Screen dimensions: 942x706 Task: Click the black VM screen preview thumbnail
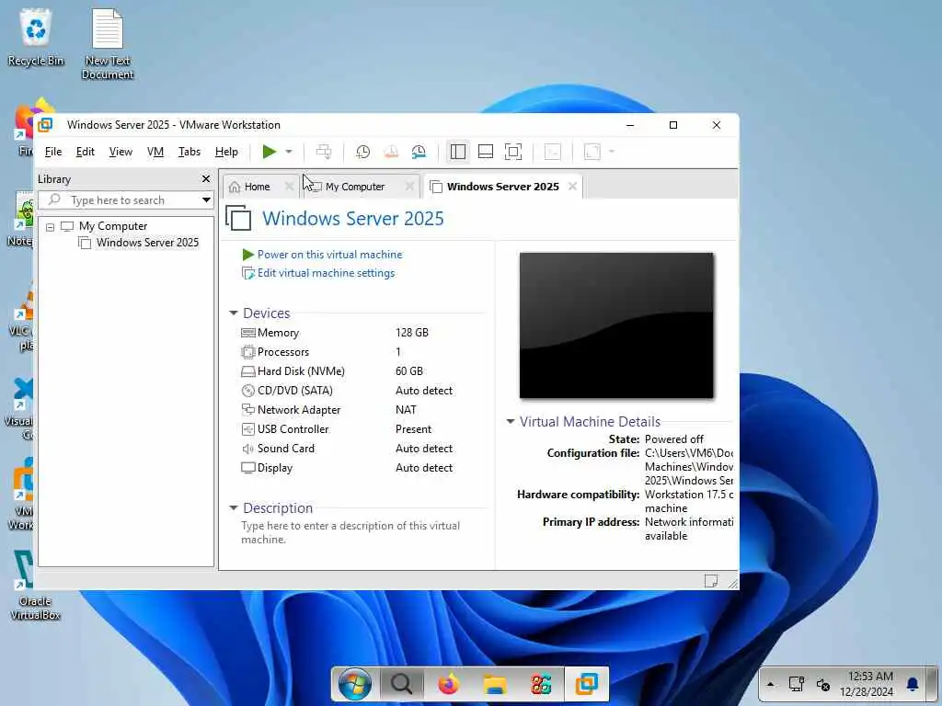[616, 325]
